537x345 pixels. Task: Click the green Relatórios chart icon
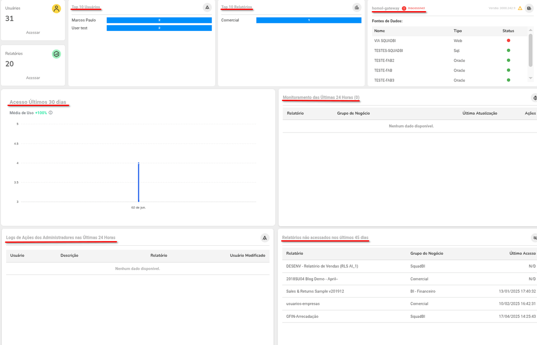[56, 54]
